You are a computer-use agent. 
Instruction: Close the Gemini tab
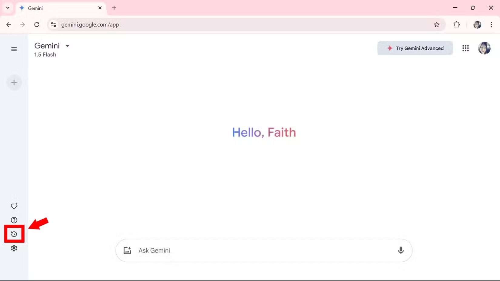click(x=100, y=8)
